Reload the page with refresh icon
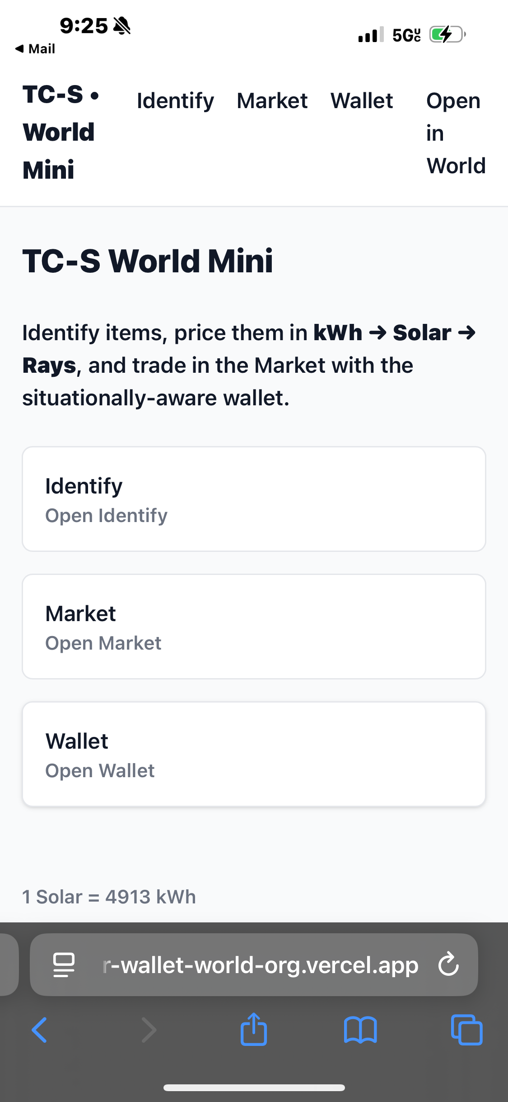The width and height of the screenshot is (508, 1102). pos(448,964)
